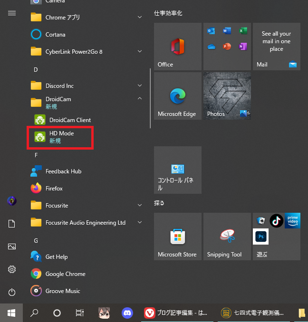Open Photoshop in the 遊ぶ tile group
This screenshot has width=308, height=322.
(261, 237)
